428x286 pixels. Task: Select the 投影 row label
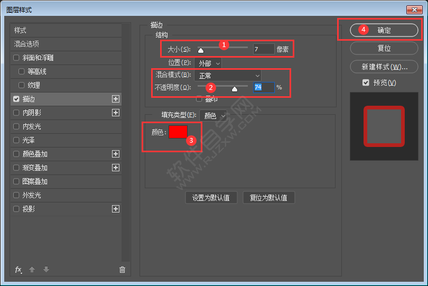pyautogui.click(x=29, y=209)
